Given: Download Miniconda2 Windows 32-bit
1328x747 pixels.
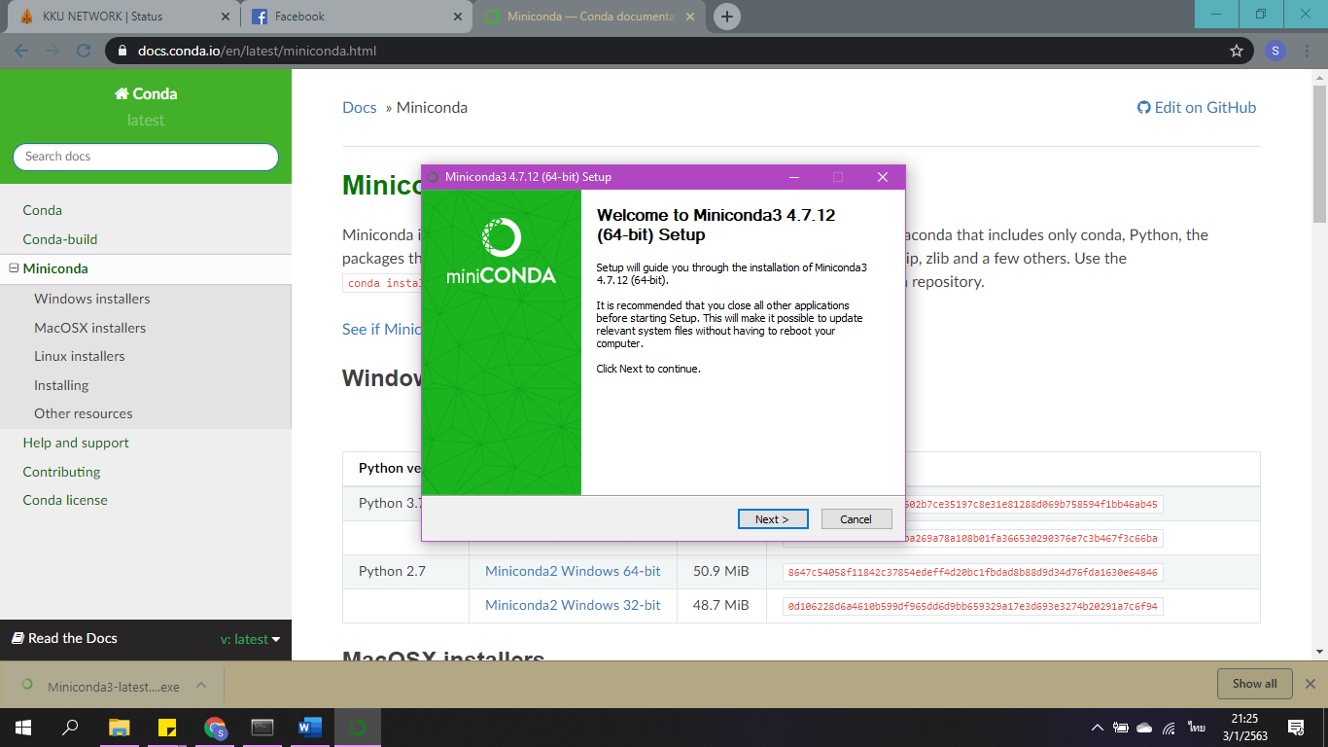Looking at the screenshot, I should pyautogui.click(x=573, y=605).
